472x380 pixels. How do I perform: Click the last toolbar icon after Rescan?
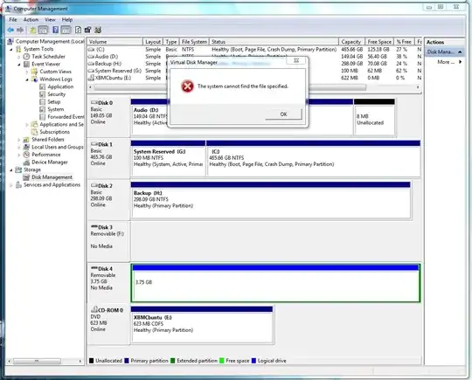(x=98, y=30)
